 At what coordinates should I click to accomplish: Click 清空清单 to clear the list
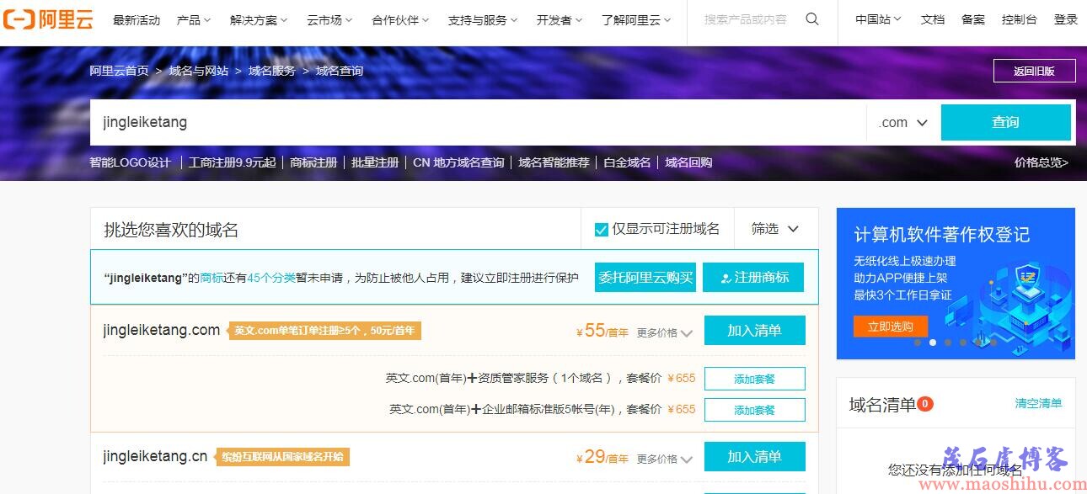[1038, 404]
